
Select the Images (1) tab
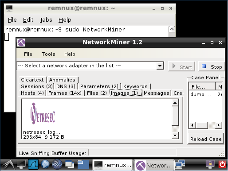click(126, 93)
